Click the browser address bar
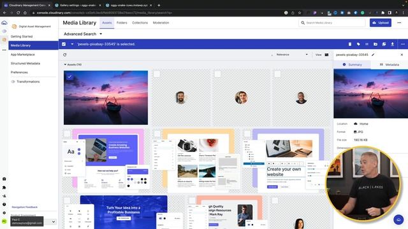Screen dimensions: 408x229 156,13
